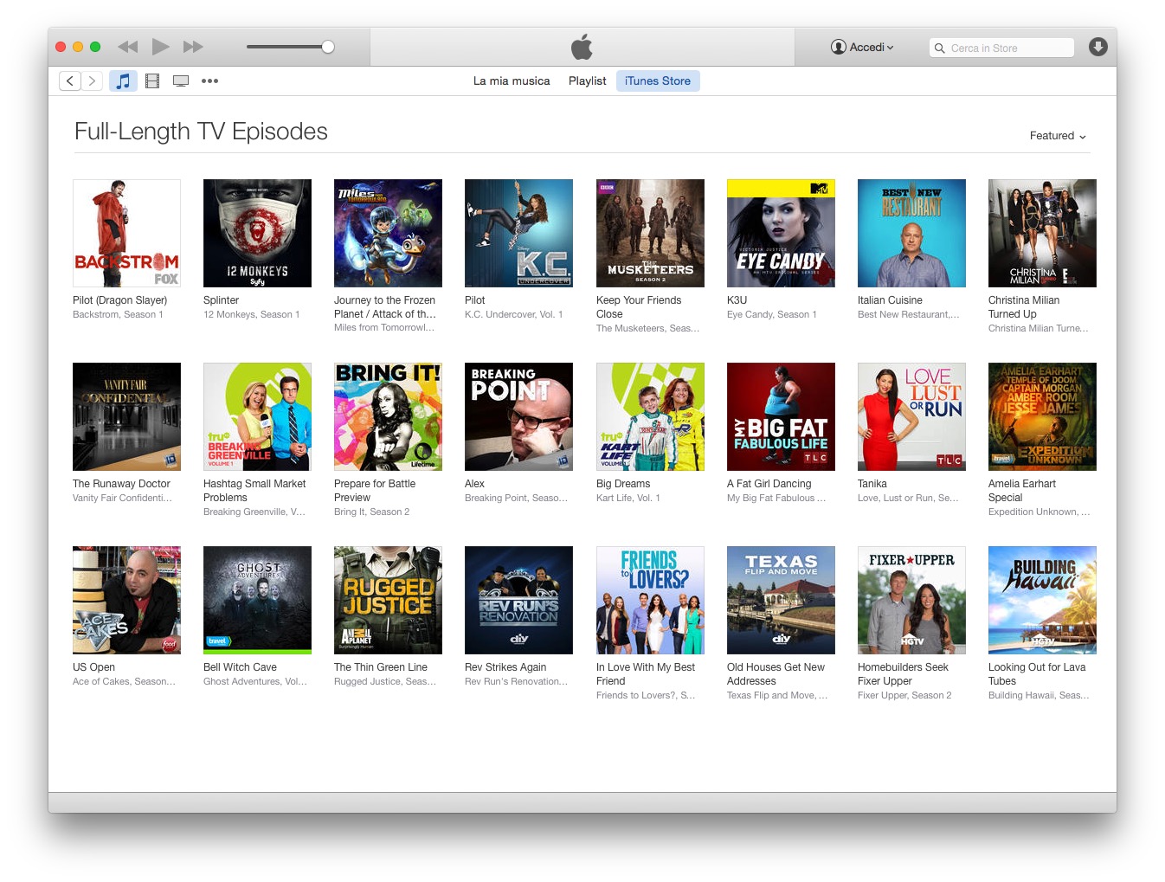Click the Kart Life, Vol. 1 subtitle
The width and height of the screenshot is (1165, 882).
pos(628,499)
